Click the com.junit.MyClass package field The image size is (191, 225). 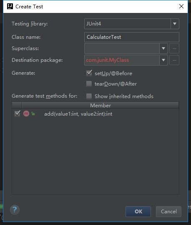click(x=122, y=60)
